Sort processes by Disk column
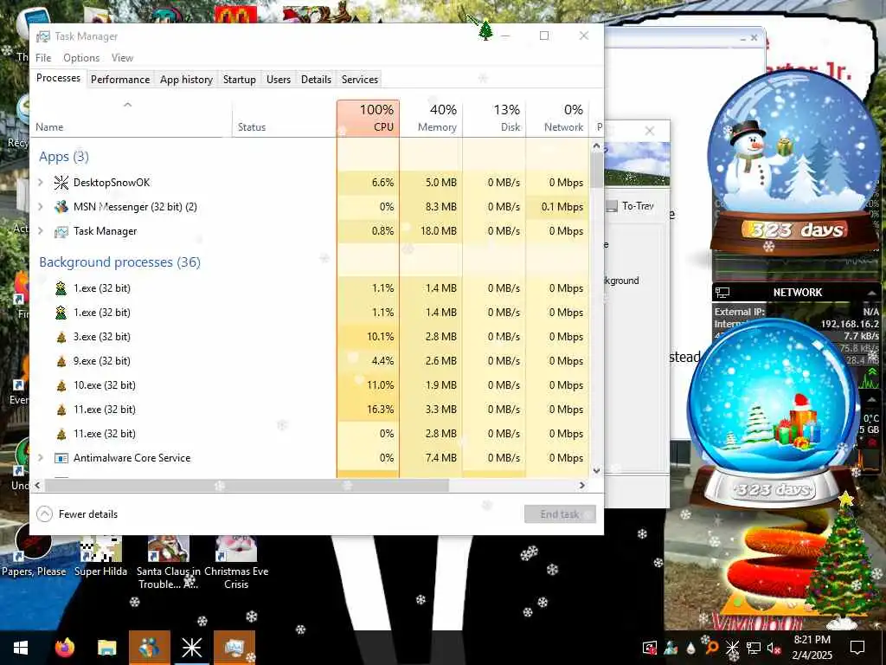This screenshot has width=886, height=665. click(x=494, y=118)
